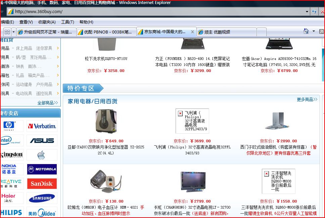Switch to the 升级后网页不正常 tab

point(46,32)
